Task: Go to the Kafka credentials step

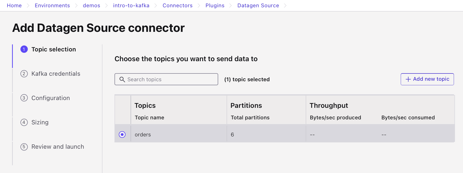Action: point(56,74)
